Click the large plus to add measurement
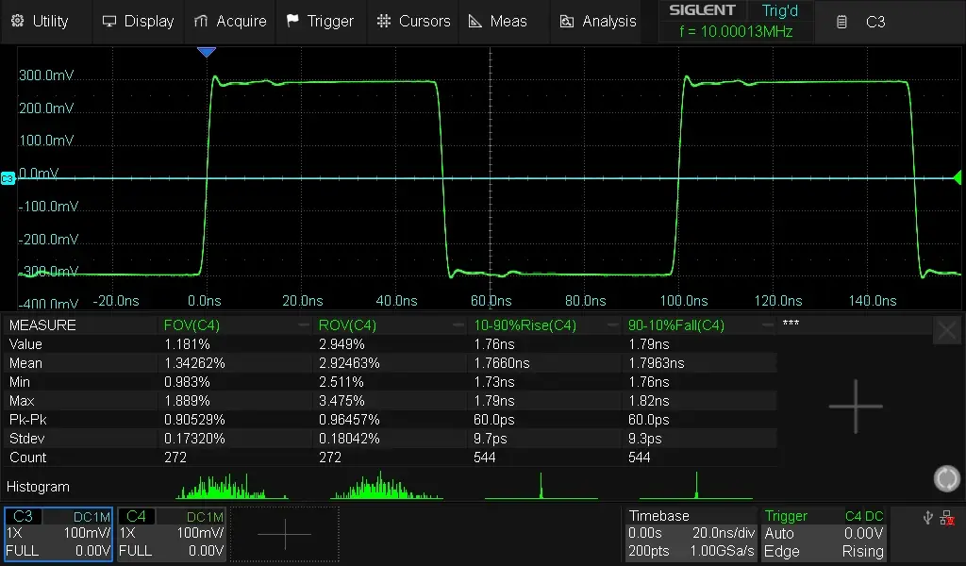The height and width of the screenshot is (566, 966). (856, 407)
